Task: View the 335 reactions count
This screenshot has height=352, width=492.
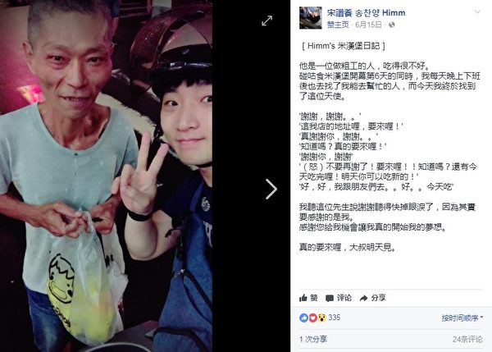Action: point(335,318)
